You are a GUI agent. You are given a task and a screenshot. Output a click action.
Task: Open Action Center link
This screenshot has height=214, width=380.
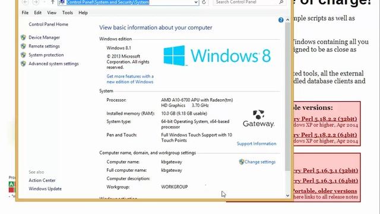coord(42,180)
